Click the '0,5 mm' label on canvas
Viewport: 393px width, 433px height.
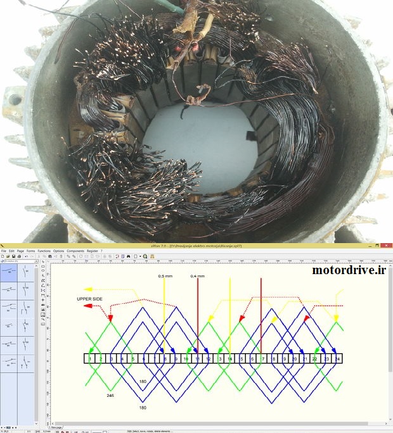pyautogui.click(x=165, y=276)
